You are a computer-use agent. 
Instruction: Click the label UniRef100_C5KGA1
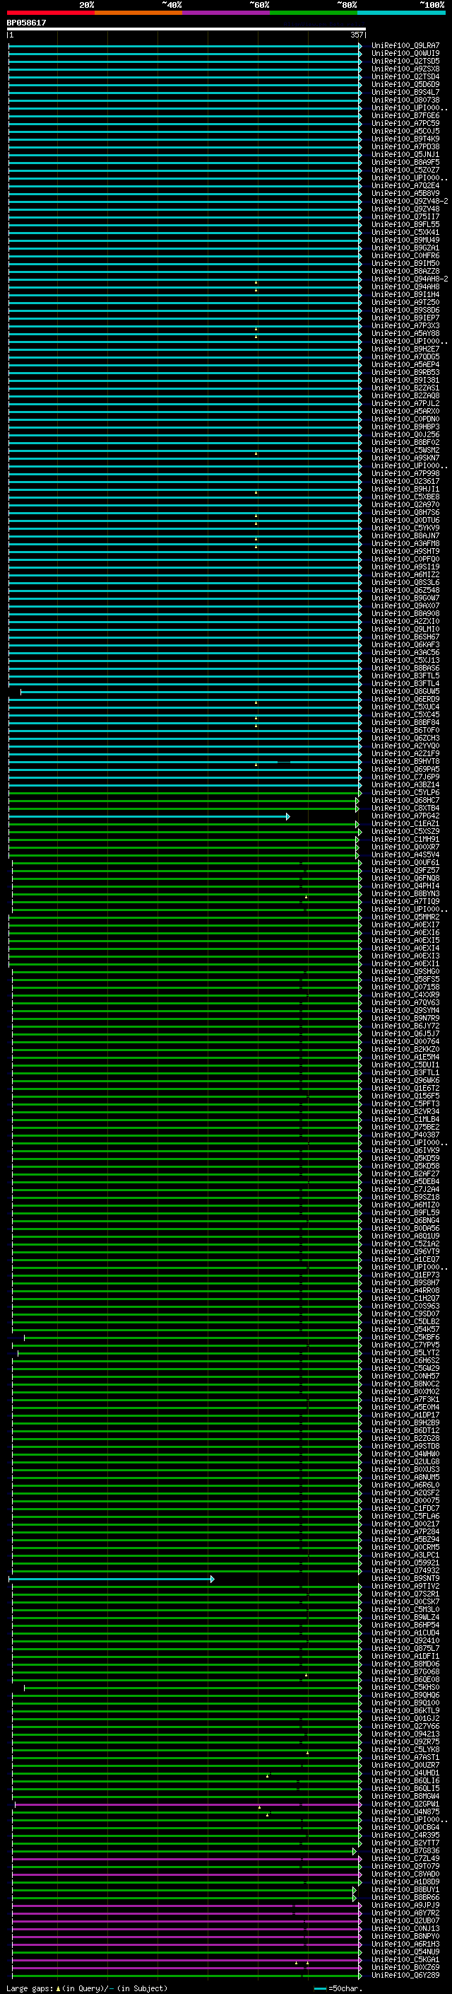[x=405, y=1960]
